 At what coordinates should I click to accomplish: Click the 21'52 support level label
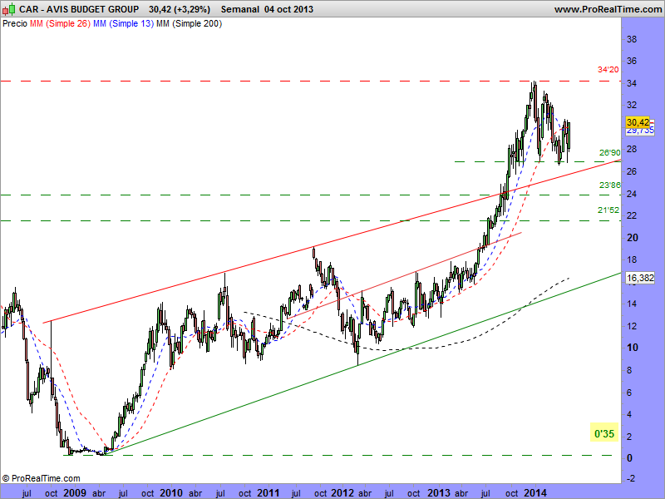point(608,210)
